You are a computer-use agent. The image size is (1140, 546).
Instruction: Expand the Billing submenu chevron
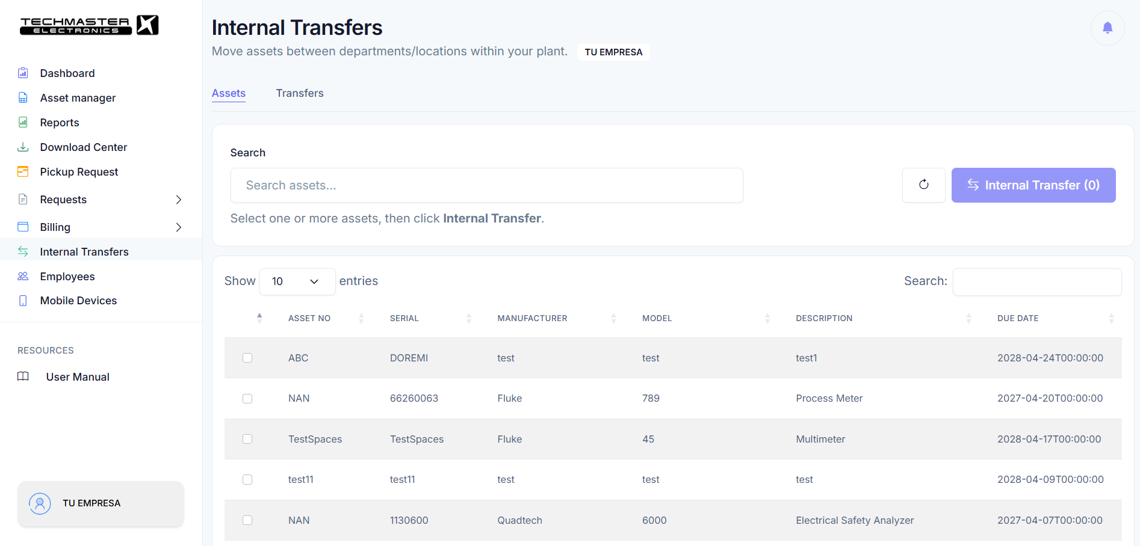tap(179, 227)
